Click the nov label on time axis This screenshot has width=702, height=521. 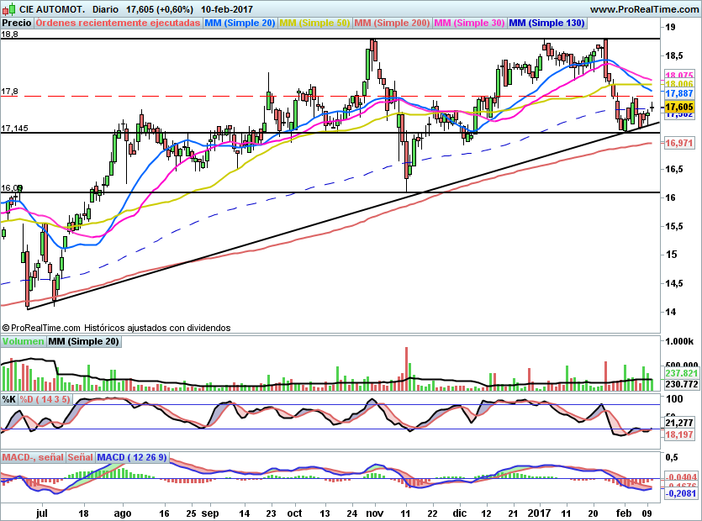(x=375, y=513)
